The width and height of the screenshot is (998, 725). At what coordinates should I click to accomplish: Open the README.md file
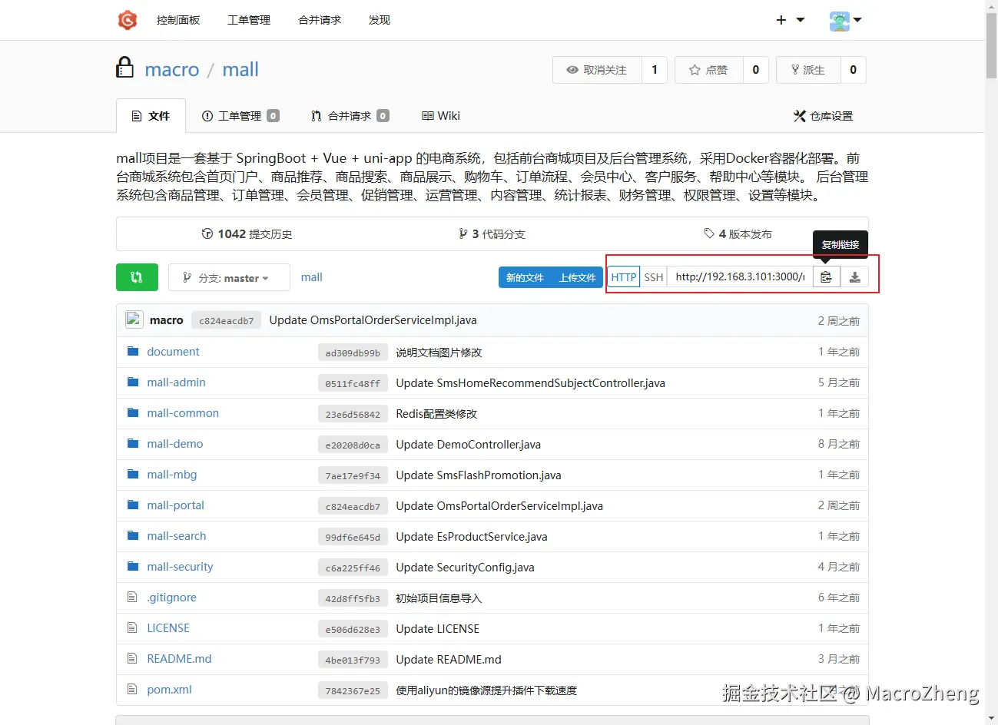click(179, 659)
